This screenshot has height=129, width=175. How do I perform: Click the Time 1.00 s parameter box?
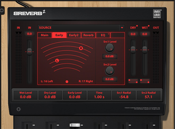pyautogui.click(x=99, y=95)
